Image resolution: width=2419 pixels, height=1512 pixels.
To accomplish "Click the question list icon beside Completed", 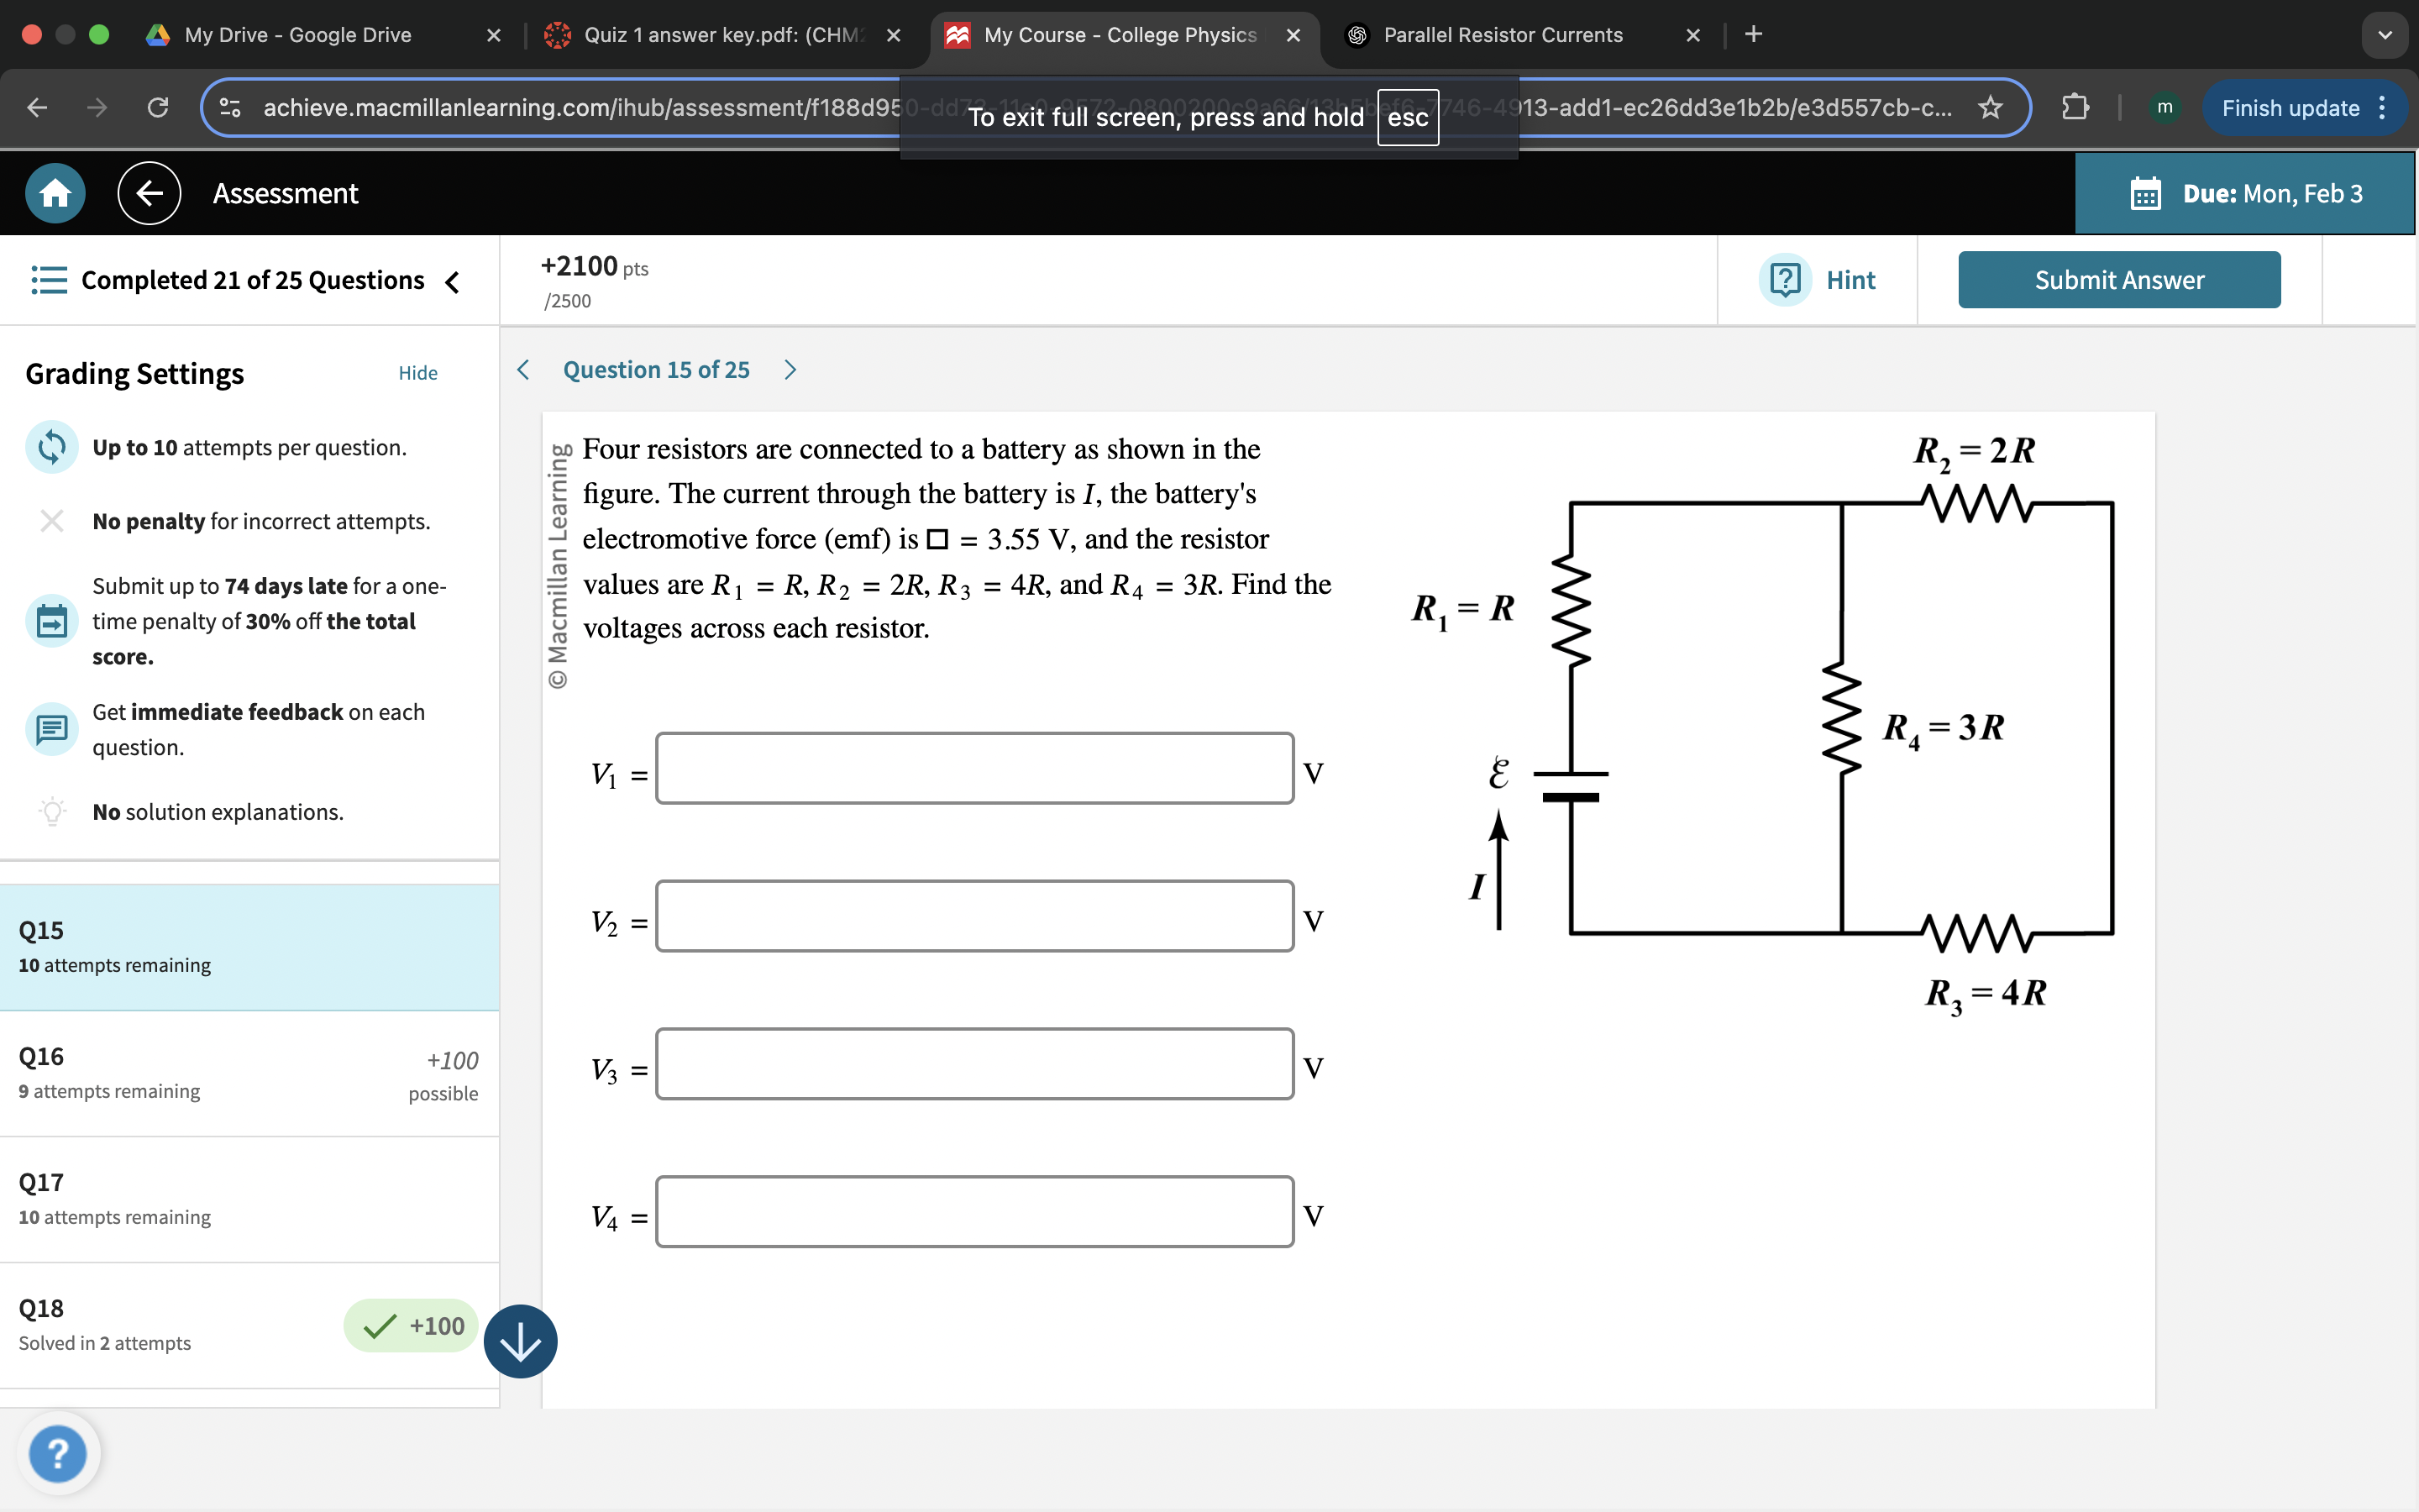I will (x=48, y=280).
